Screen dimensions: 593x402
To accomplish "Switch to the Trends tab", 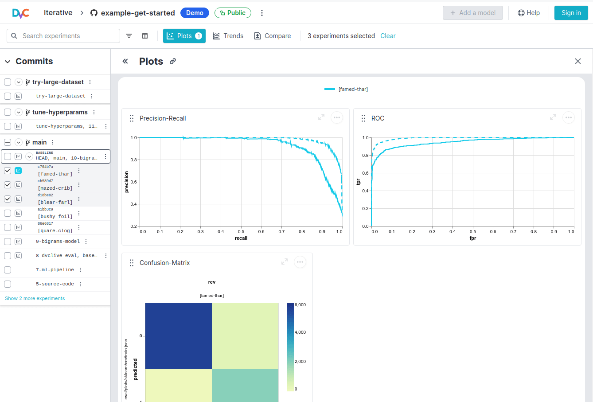I will click(x=228, y=36).
